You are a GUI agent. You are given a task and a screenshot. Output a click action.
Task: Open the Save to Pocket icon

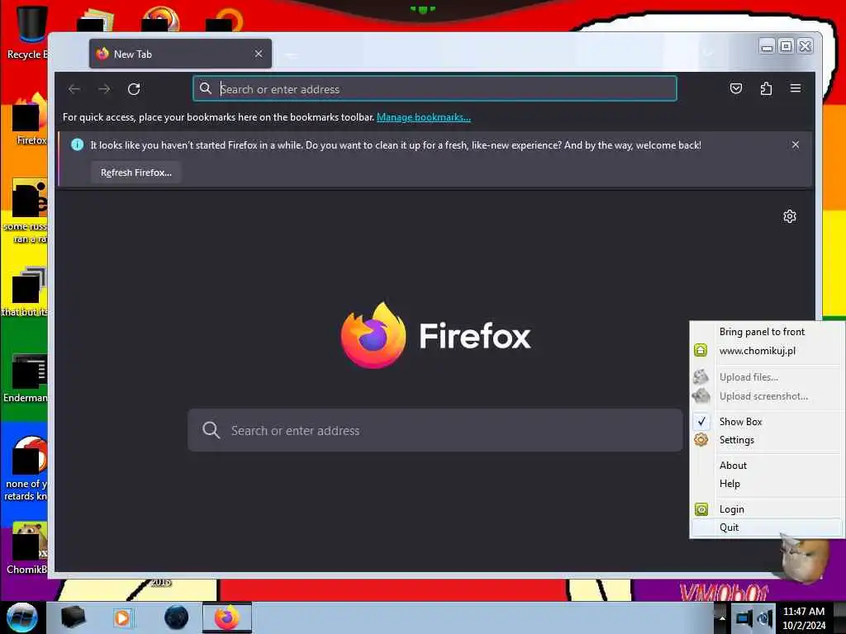click(x=736, y=88)
